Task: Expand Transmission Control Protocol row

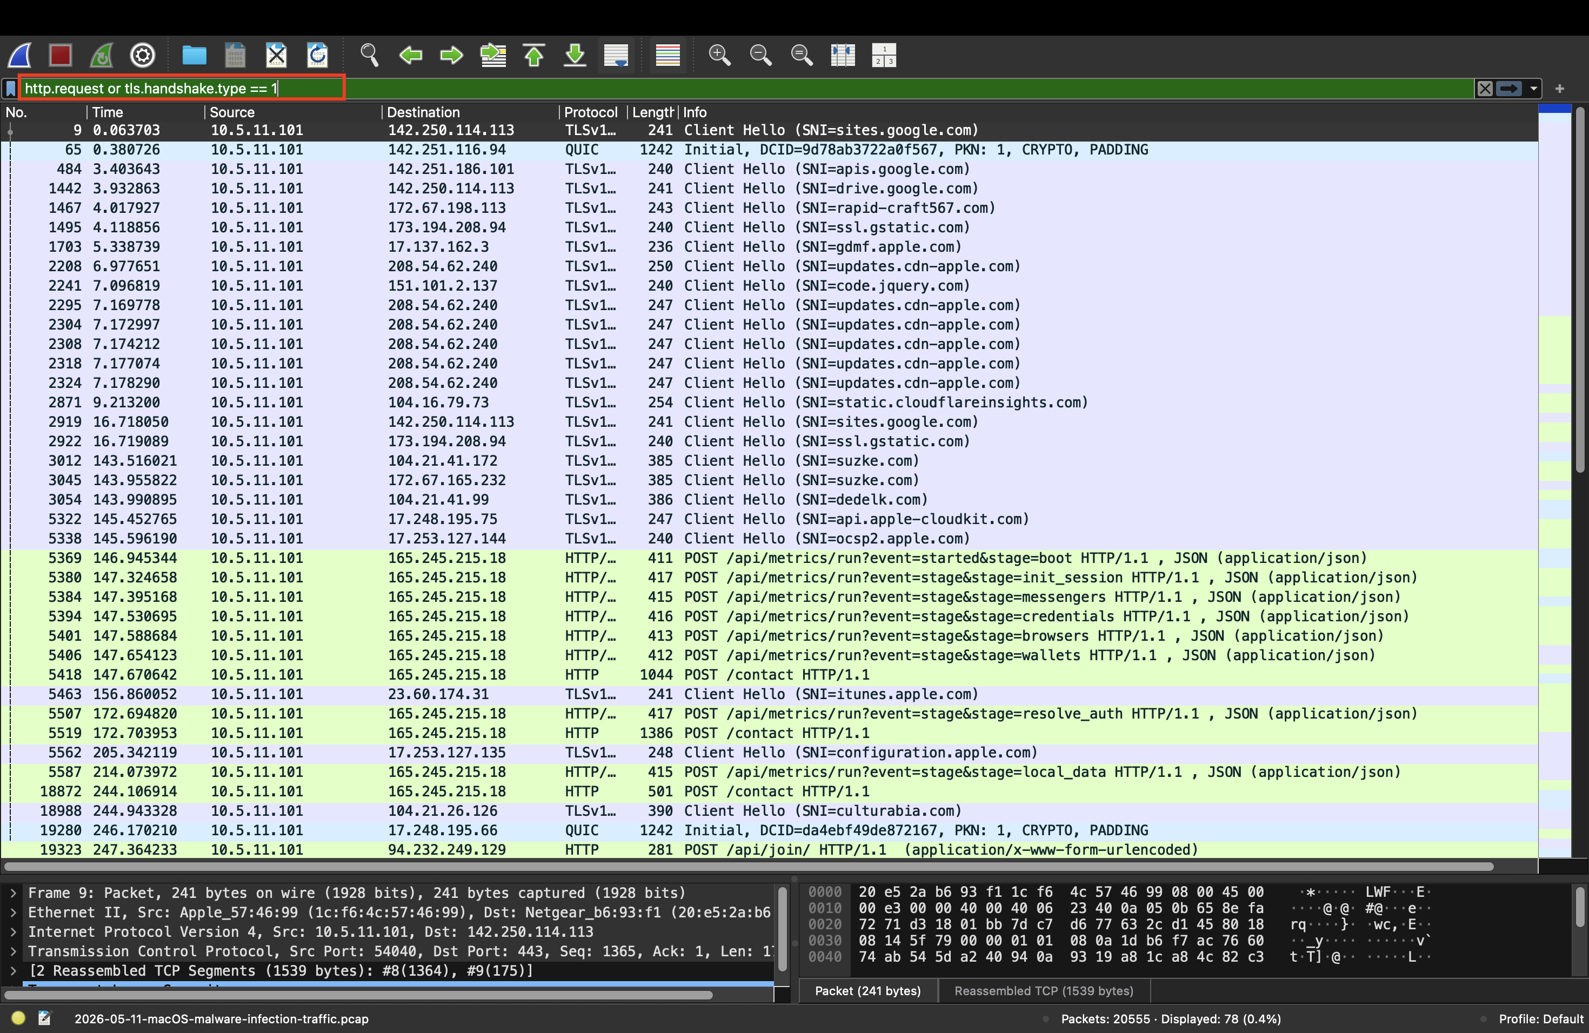Action: click(12, 951)
